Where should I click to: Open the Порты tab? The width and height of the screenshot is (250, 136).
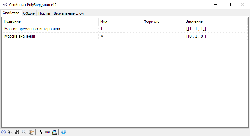44,13
